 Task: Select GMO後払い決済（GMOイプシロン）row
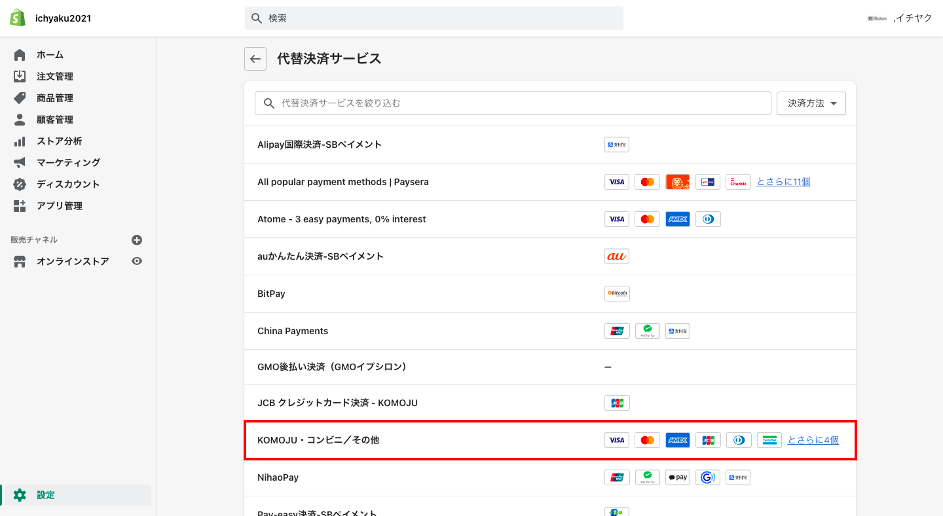point(550,367)
